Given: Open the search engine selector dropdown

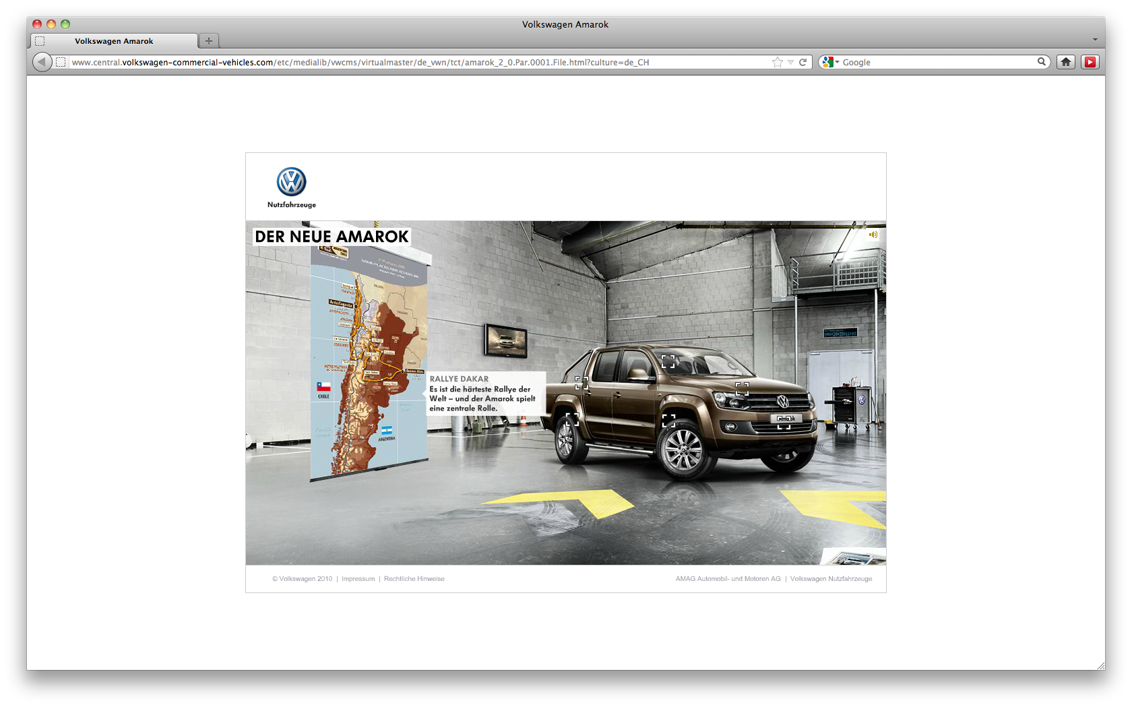Looking at the screenshot, I should point(831,62).
